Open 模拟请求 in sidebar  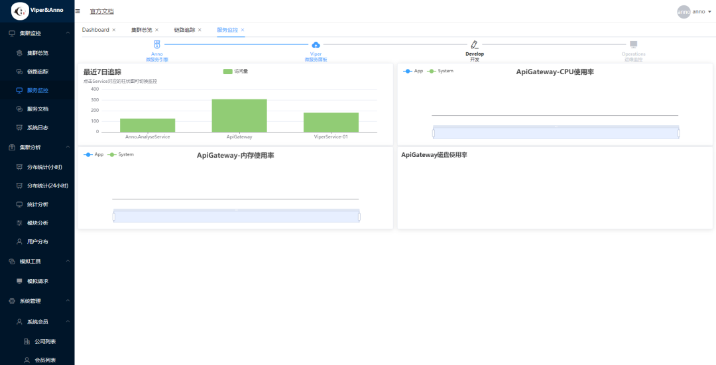click(x=37, y=281)
